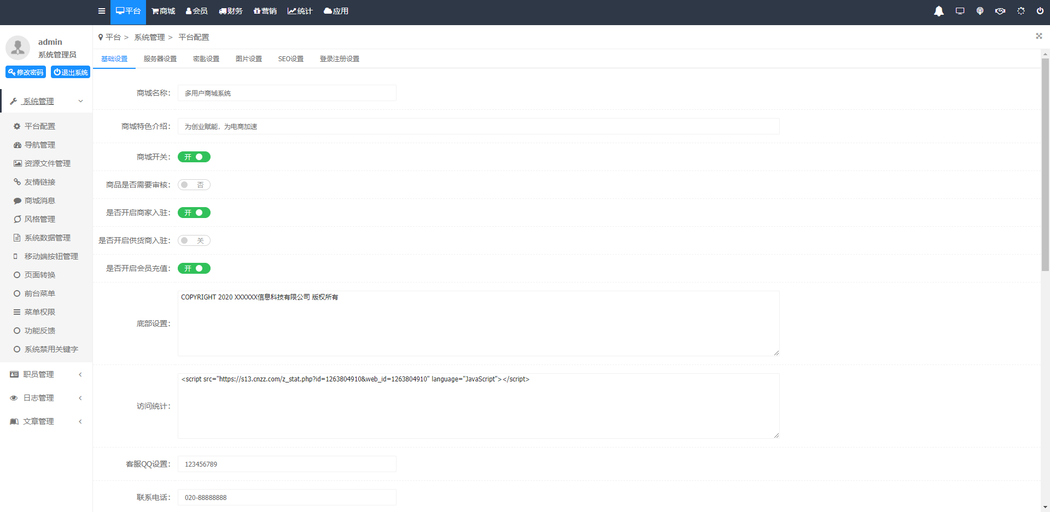The image size is (1050, 512).
Task: Open the 财务 top menu
Action: tap(231, 11)
